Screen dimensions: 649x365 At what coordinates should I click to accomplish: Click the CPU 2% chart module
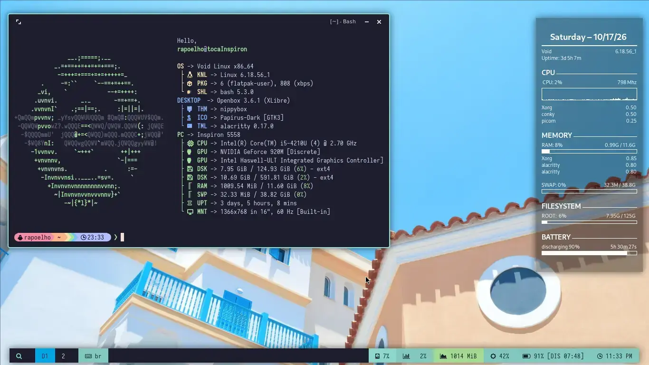(x=415, y=356)
